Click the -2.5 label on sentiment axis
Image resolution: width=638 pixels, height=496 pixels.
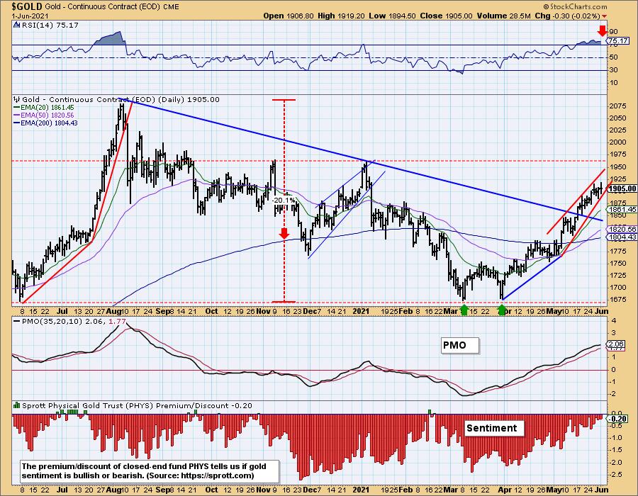click(x=617, y=475)
